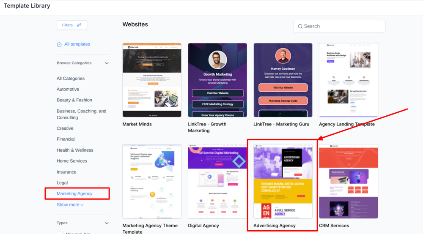Image resolution: width=423 pixels, height=234 pixels.
Task: Open the Filters button
Action: 72,25
